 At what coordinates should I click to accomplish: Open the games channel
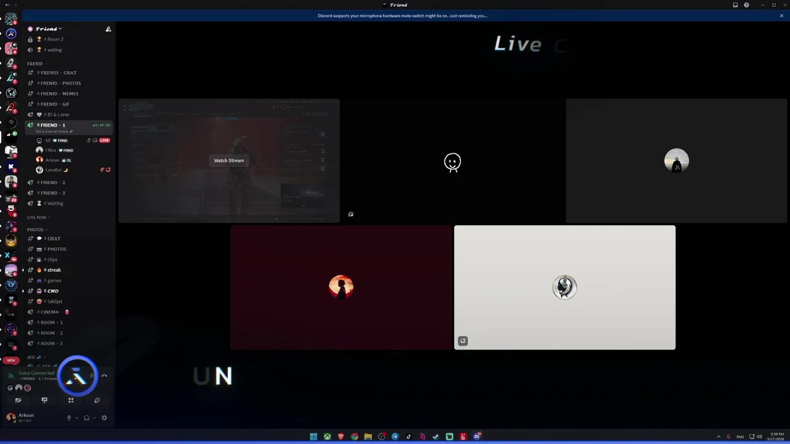(69, 281)
